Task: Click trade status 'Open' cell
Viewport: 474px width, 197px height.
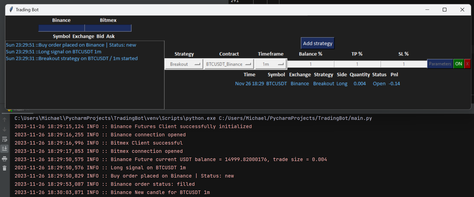Action: (379, 84)
